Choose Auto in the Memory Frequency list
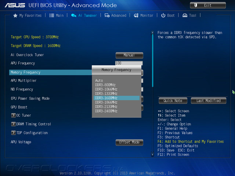The image size is (235, 176). (99, 81)
